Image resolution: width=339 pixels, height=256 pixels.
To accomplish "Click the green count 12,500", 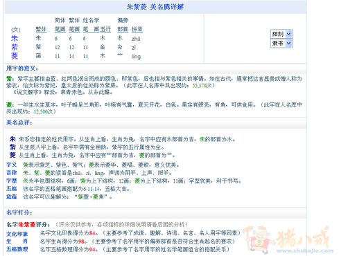I will point(41,112).
